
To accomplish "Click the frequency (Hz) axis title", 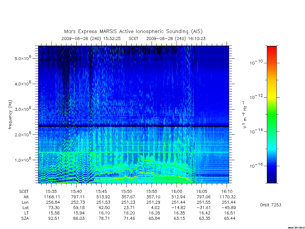I will tap(10, 115).
